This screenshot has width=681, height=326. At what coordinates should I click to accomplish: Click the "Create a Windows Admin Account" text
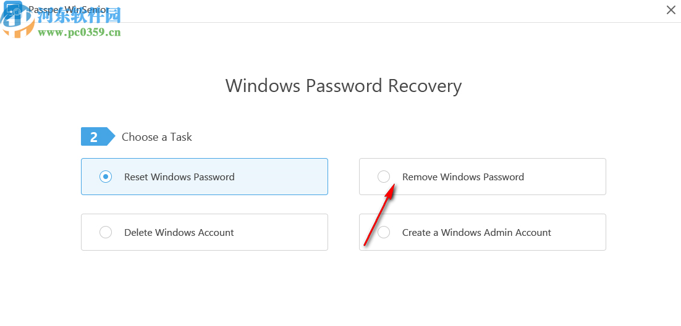[x=476, y=232]
